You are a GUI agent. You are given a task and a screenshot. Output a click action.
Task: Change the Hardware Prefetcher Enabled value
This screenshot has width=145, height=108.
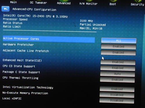click(119, 47)
